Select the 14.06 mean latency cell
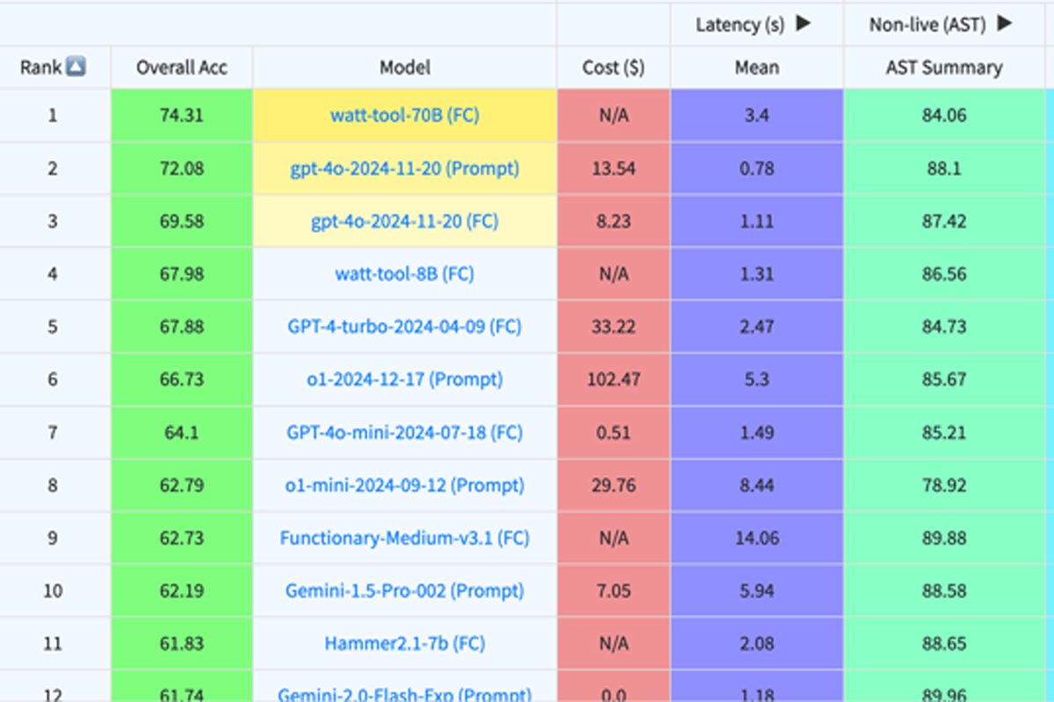Image resolution: width=1054 pixels, height=702 pixels. coord(757,538)
